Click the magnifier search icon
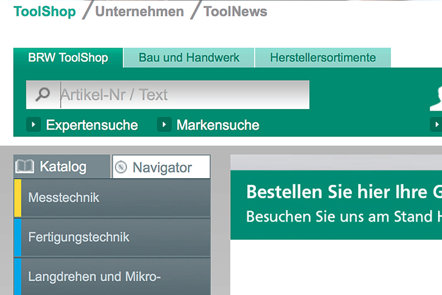The width and height of the screenshot is (442, 295). [x=43, y=94]
